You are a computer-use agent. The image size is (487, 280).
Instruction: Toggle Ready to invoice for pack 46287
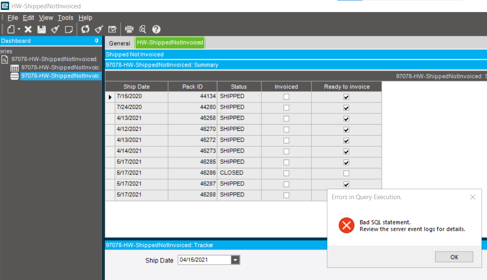[x=346, y=185]
